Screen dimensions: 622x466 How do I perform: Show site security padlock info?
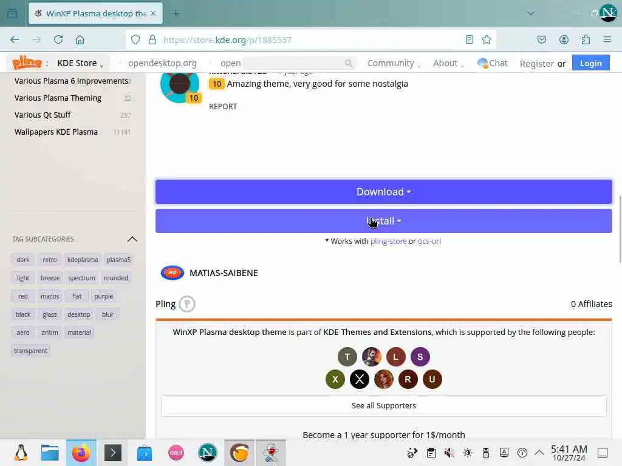click(x=152, y=39)
